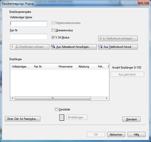Click Aus Telefonbuch hinzuf. button
This screenshot has height=142, width=151.
pyautogui.click(x=118, y=47)
